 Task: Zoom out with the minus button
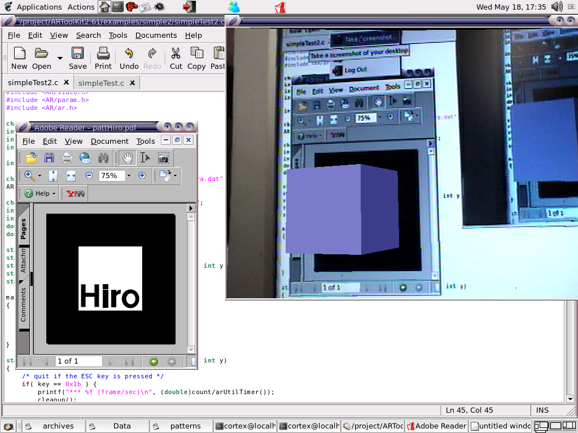click(89, 176)
